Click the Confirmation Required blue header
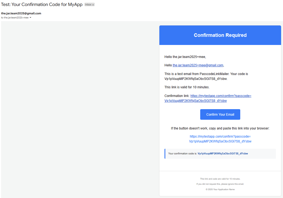283x198 pixels. point(220,35)
